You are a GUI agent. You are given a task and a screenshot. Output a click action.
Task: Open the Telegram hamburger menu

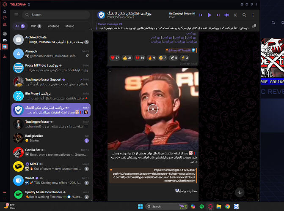[17, 15]
